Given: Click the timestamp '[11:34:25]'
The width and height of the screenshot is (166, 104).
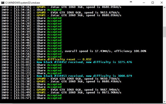Looking at the screenshot, I should tap(23, 21).
